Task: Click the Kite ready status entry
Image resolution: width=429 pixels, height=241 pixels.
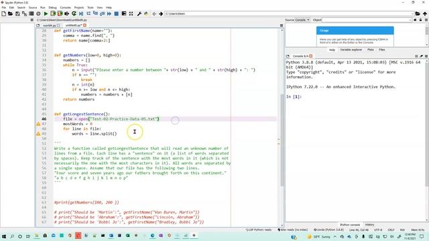Action: click(293, 230)
